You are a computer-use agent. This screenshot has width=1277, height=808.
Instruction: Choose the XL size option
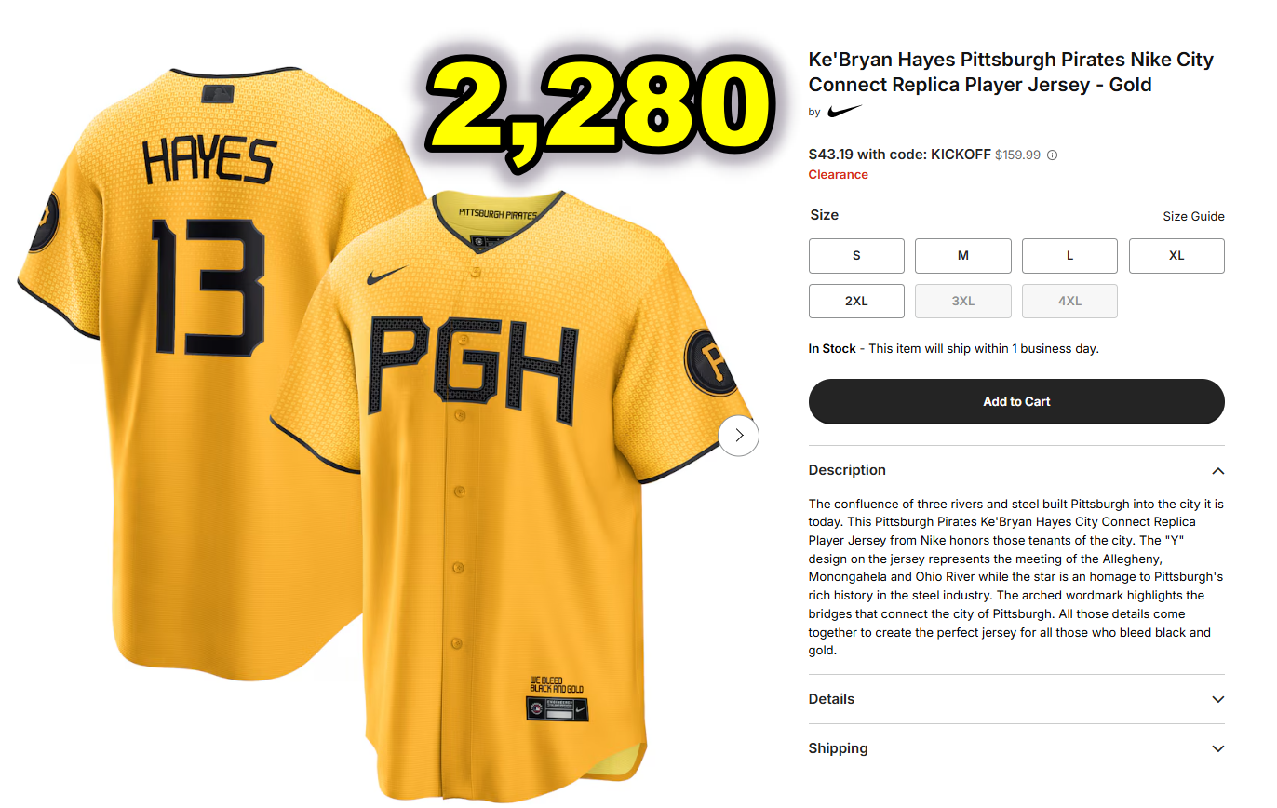1176,256
